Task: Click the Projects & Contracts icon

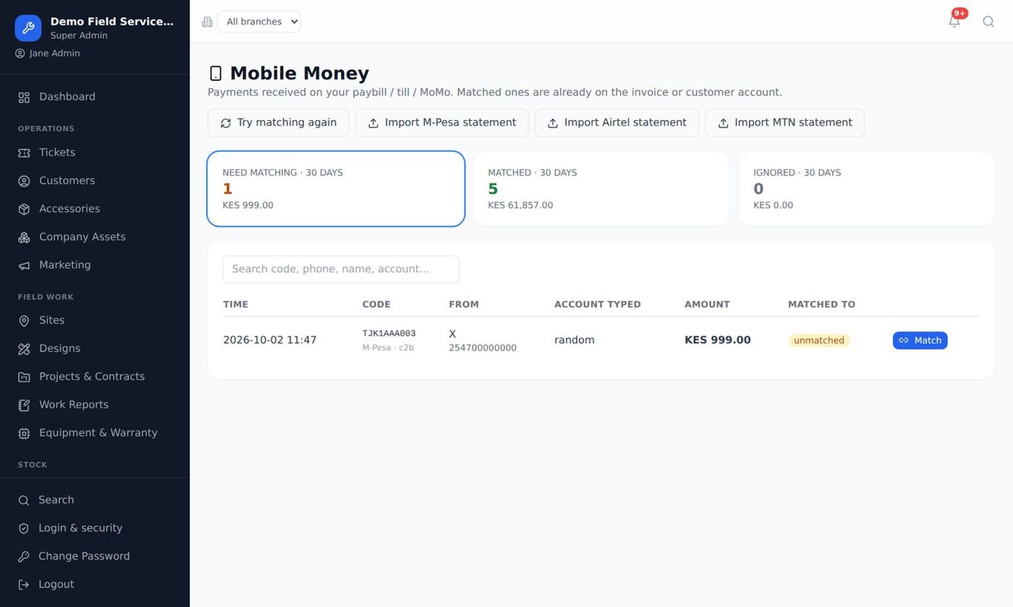Action: click(24, 377)
